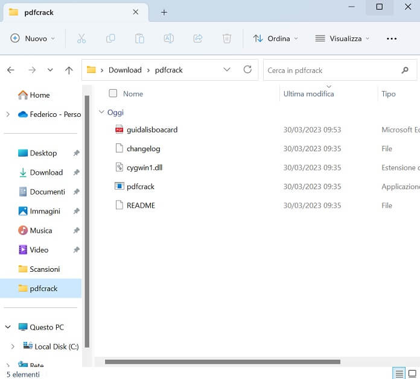Switch to large icons view in status bar
The width and height of the screenshot is (420, 379).
click(412, 374)
